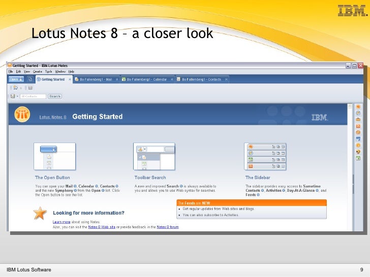Click the info icon next to Mail
Screen dimensions: 370x277
[75, 186]
